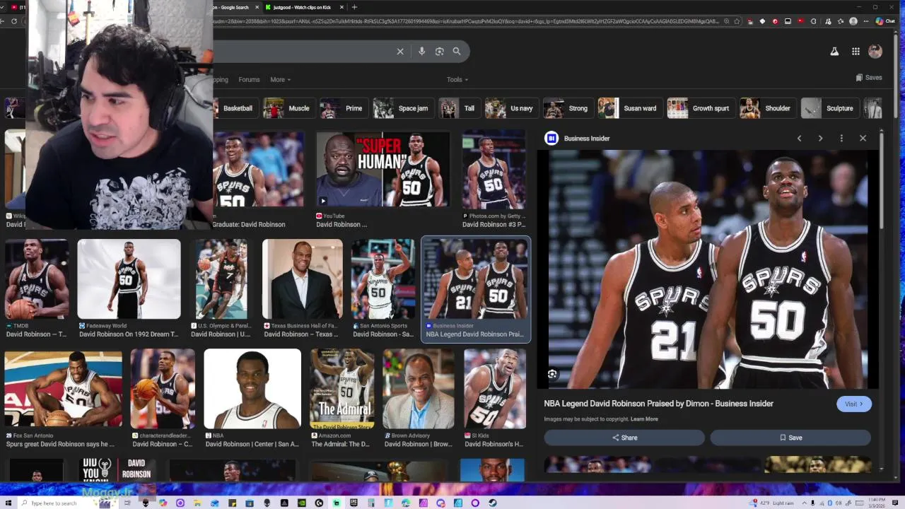
Task: Start voice search with microphone icon
Action: pos(421,52)
